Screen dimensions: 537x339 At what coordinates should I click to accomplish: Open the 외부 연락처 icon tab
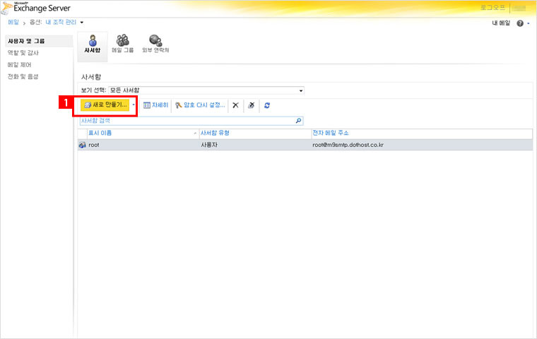point(155,42)
